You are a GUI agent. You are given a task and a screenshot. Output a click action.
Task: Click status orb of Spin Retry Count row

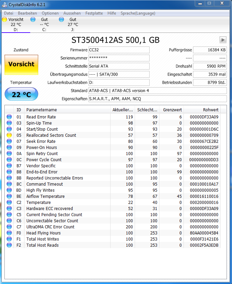coord(9,153)
